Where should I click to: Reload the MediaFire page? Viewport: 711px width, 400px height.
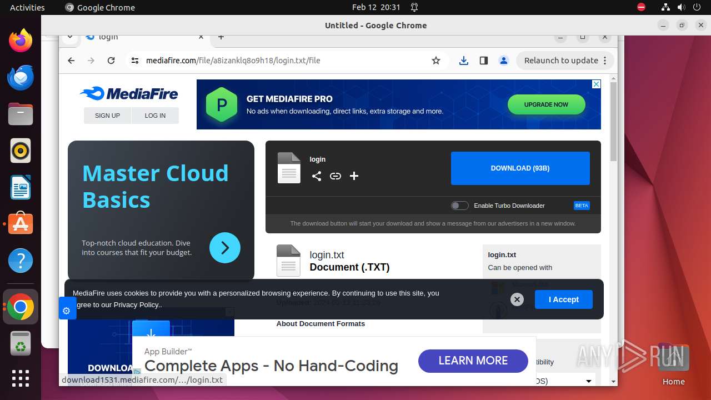click(x=111, y=61)
